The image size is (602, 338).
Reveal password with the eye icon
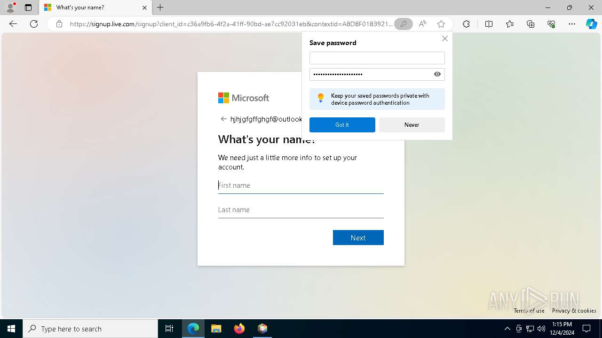point(437,74)
